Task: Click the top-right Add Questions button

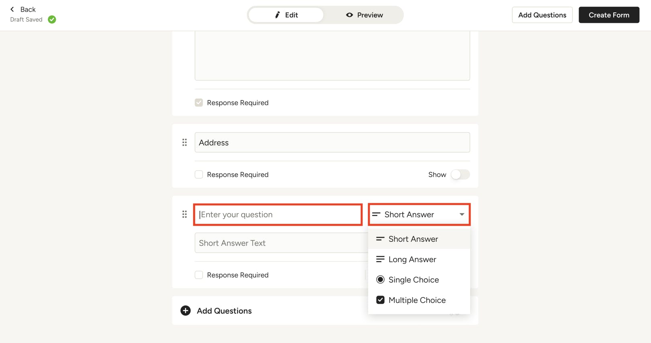Action: tap(542, 15)
